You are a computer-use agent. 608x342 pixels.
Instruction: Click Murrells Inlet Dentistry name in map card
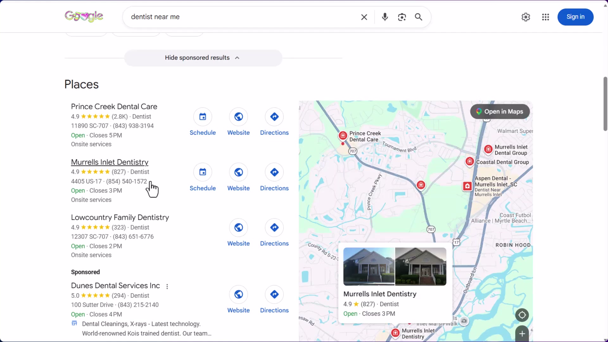tap(380, 294)
